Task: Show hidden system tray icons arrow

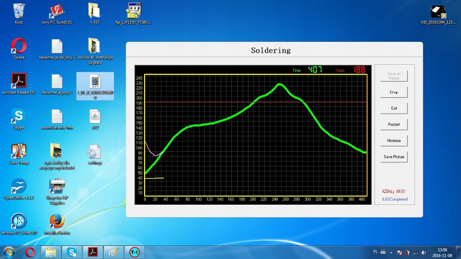Action: [391, 252]
